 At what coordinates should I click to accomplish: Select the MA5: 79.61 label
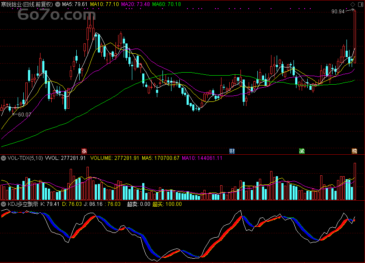[75, 4]
